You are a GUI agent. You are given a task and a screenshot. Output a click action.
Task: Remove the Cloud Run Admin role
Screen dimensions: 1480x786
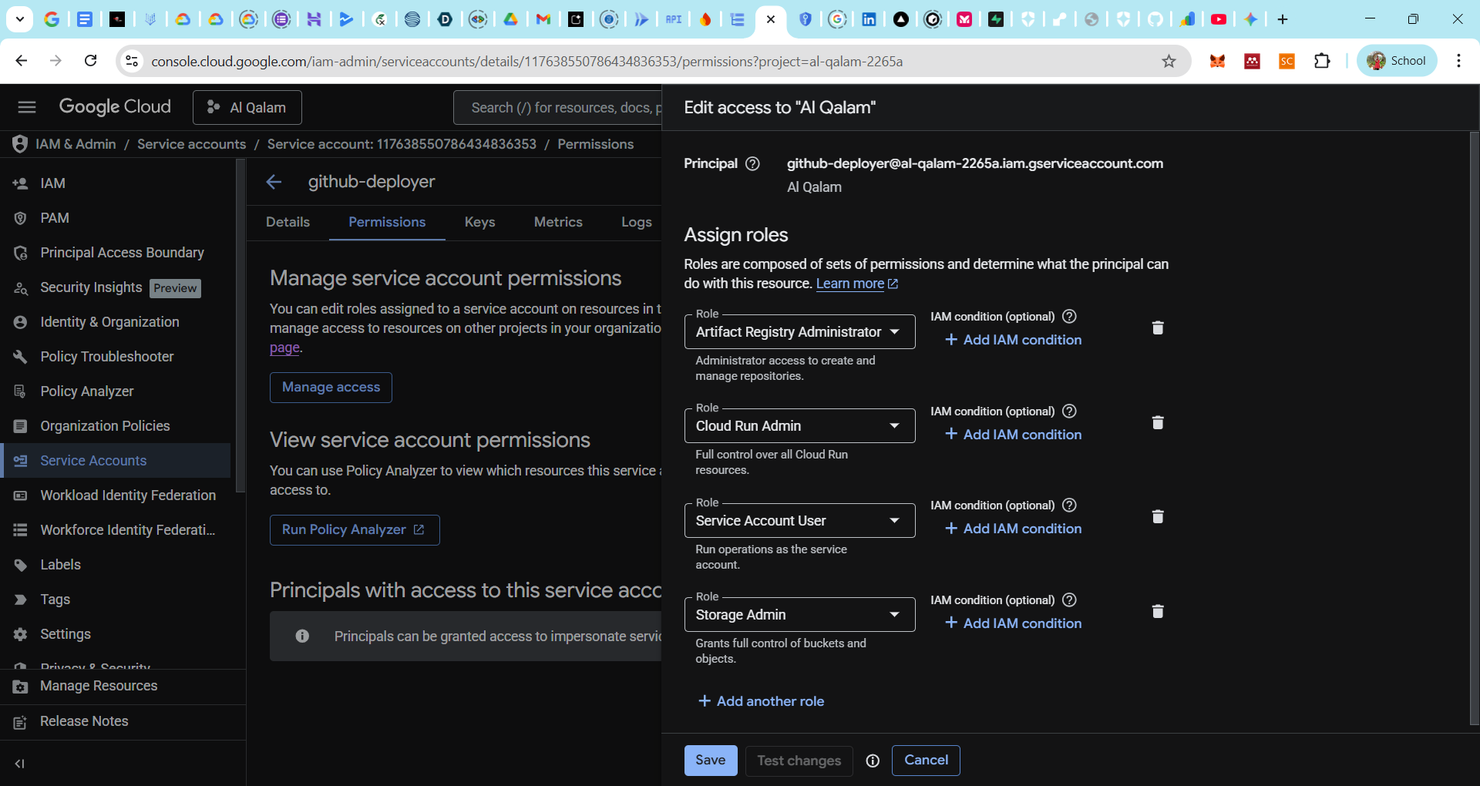[1157, 423]
